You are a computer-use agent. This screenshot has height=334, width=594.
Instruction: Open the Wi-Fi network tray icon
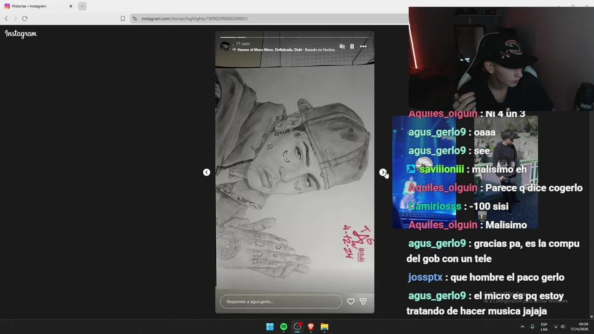(555, 327)
